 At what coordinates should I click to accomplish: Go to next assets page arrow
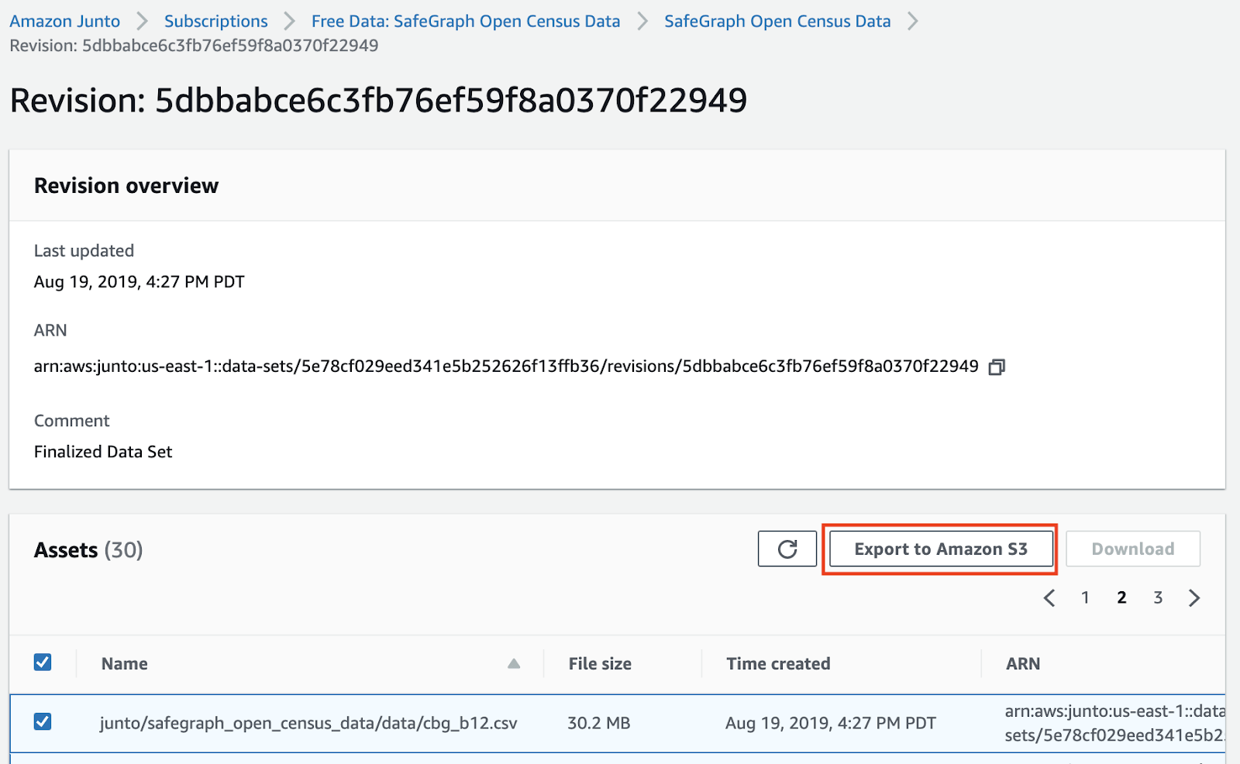click(1194, 598)
